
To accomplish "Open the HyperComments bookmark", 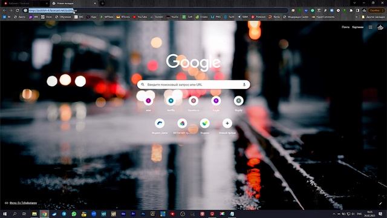I will coord(323,17).
